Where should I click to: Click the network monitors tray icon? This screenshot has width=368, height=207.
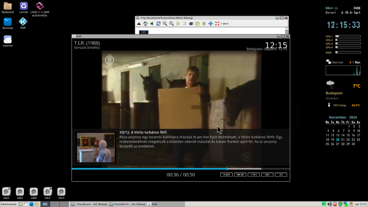[346, 204]
